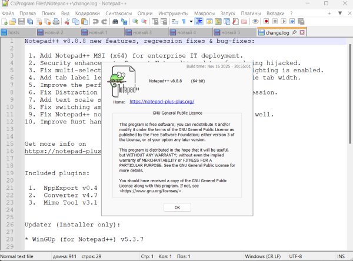
Task: Click the Zoom Out magnifier icon
Action: (x=144, y=22)
